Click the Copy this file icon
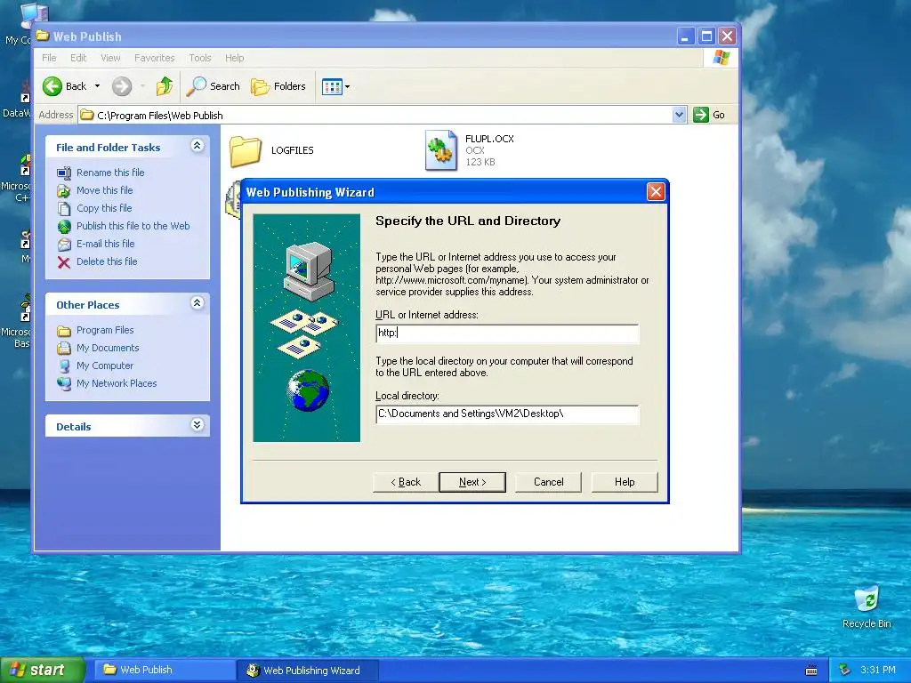The width and height of the screenshot is (911, 683). click(x=64, y=208)
